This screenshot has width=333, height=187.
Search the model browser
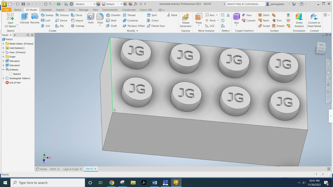pos(28,35)
